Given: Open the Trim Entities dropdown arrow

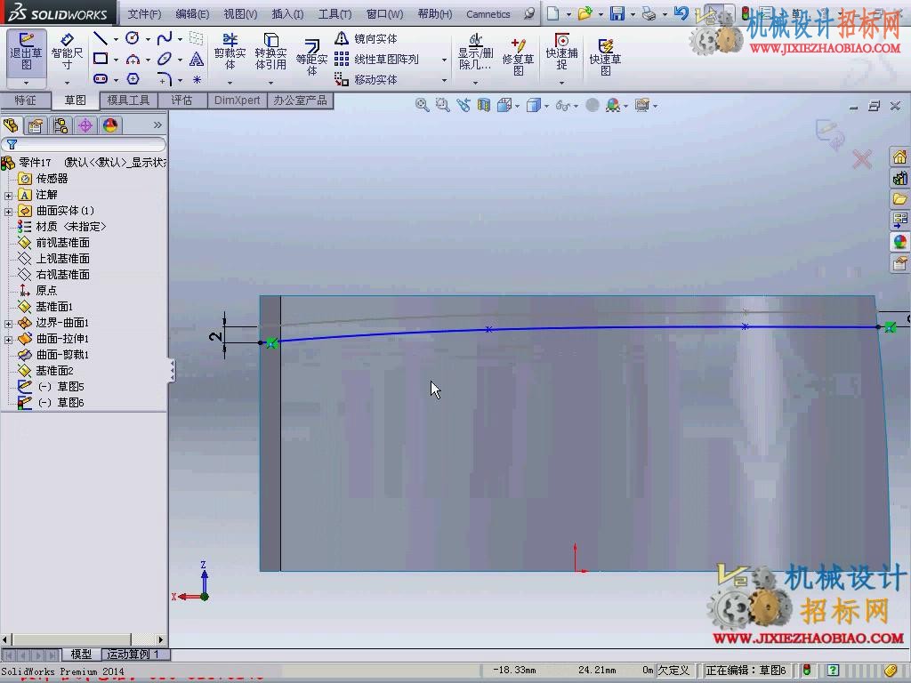Looking at the screenshot, I should click(230, 82).
